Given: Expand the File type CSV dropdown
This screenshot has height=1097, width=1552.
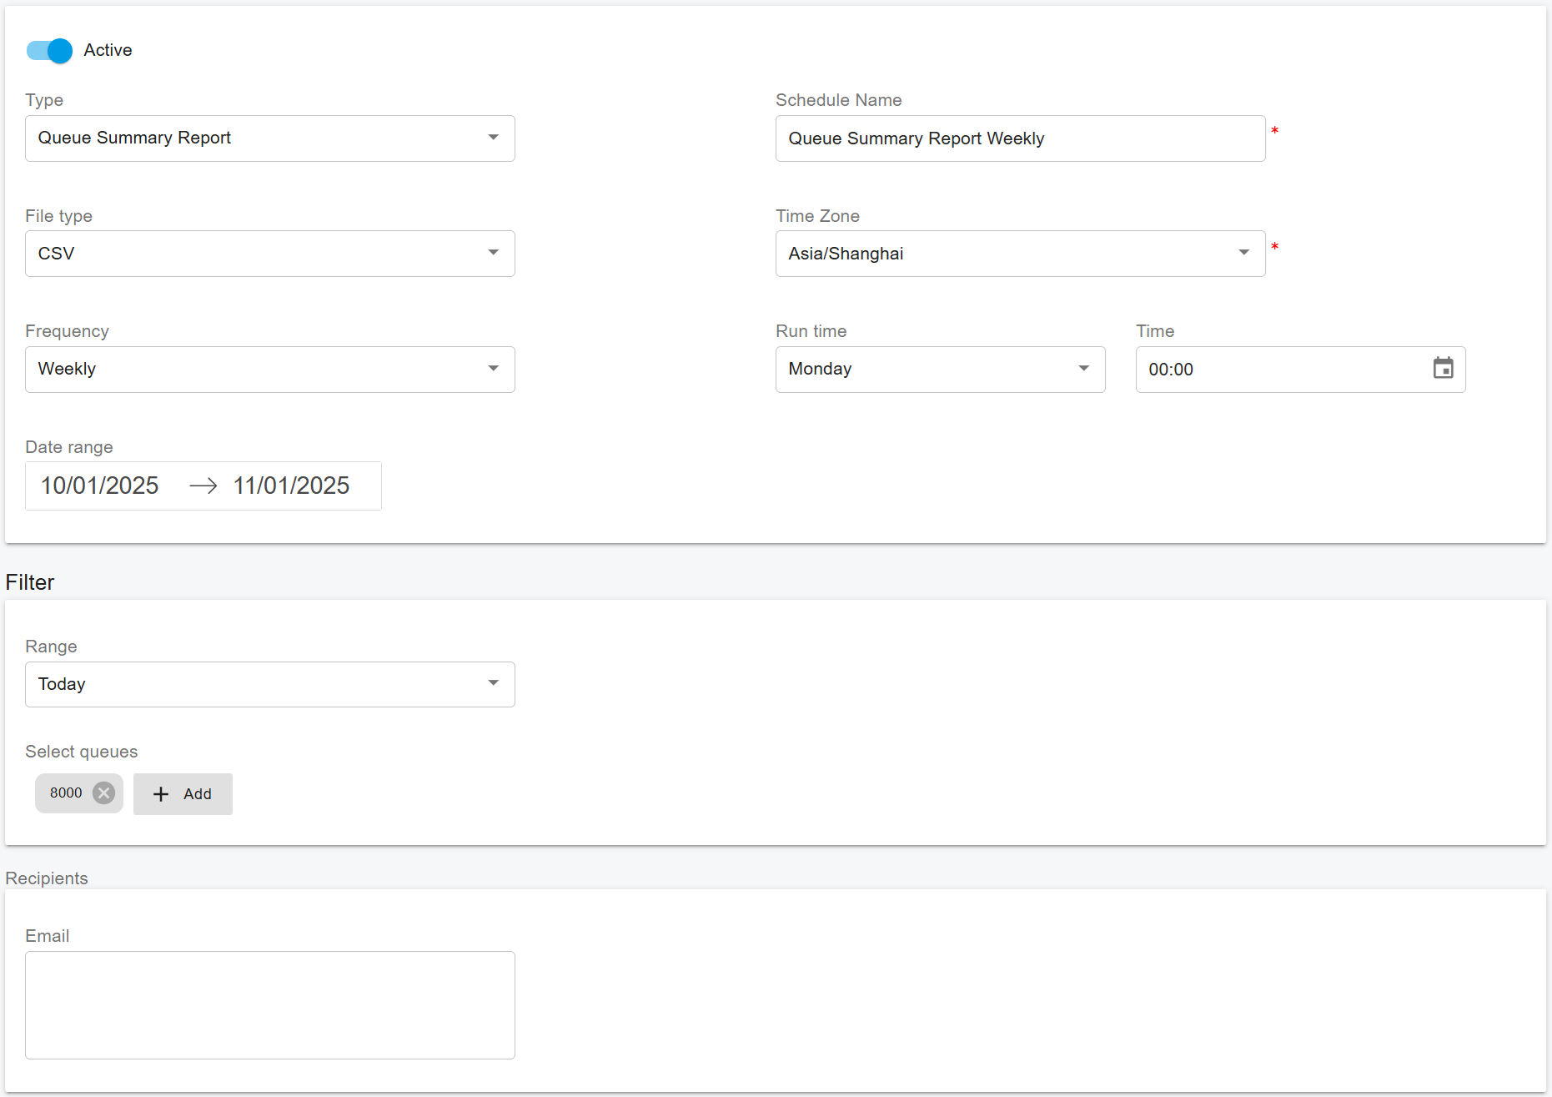Looking at the screenshot, I should tap(269, 254).
